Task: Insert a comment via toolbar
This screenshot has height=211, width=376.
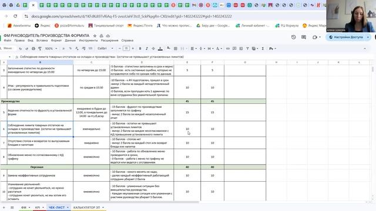Action: point(234,49)
